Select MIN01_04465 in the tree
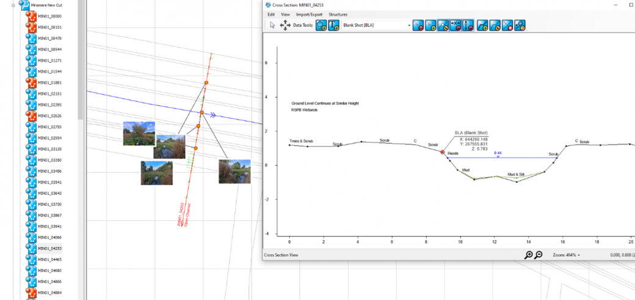The image size is (635, 300). (x=49, y=259)
